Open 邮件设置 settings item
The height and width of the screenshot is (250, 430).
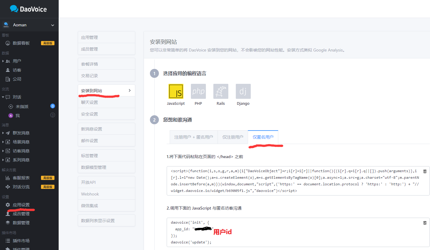tap(107, 141)
